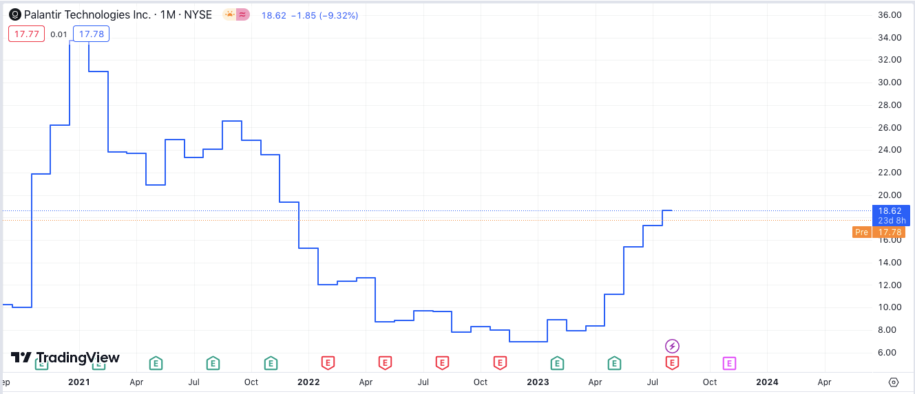Click the 22.00 price scale label
Image resolution: width=915 pixels, height=394 pixels.
coord(890,172)
